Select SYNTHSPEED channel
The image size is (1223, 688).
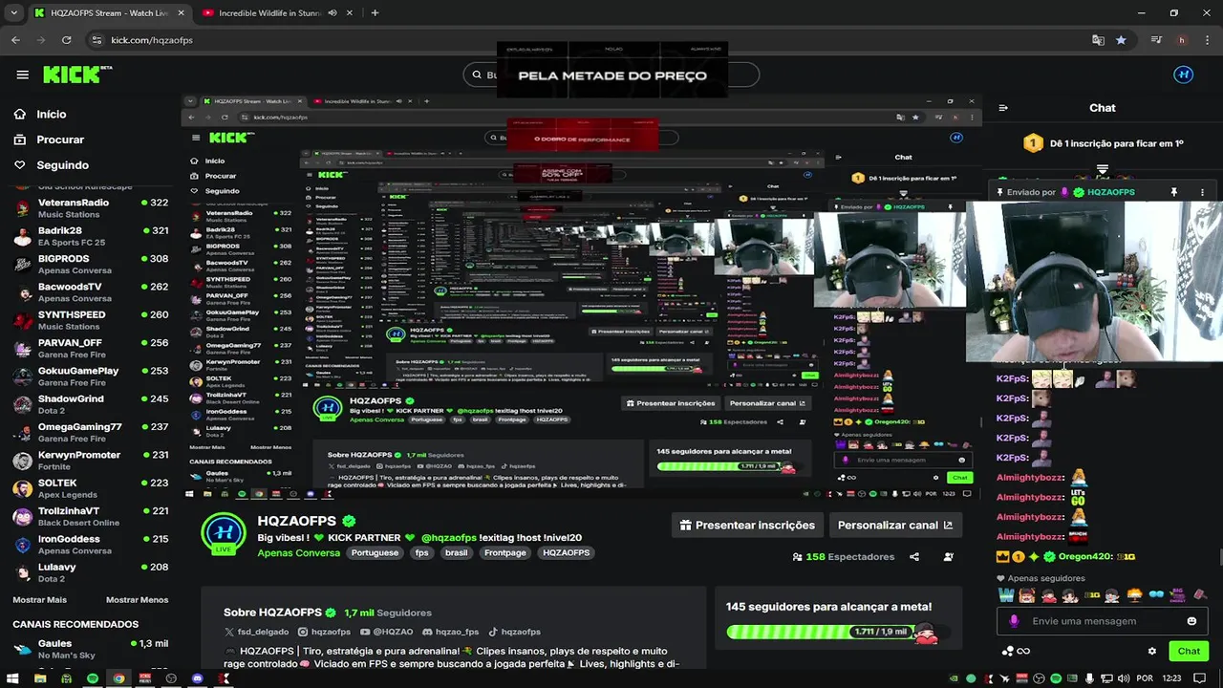91,320
